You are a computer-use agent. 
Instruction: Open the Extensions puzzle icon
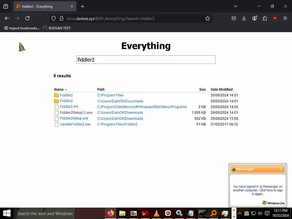[x=265, y=18]
